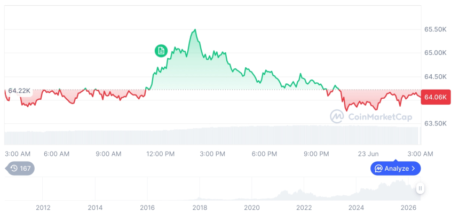The height and width of the screenshot is (214, 459).
Task: Select year 2018 in the overview timeline
Action: (200, 208)
